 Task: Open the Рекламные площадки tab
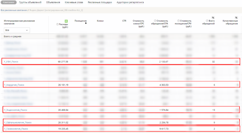point(100,2)
